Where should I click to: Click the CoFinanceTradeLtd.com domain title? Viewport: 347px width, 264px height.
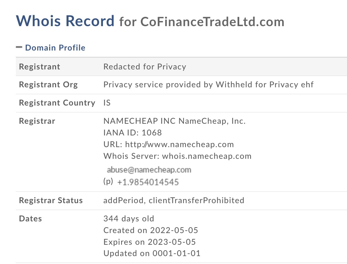coord(212,22)
